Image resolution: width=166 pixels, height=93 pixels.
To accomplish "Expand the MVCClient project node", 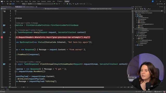I will 135,45.
